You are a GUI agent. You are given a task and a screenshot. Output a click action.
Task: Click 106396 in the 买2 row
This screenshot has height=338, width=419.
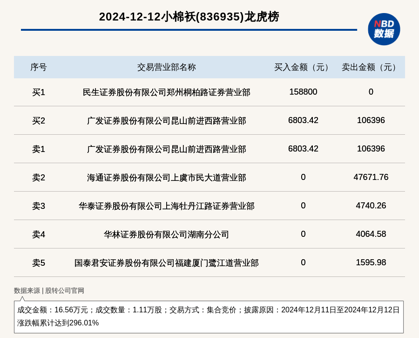[x=371, y=120]
